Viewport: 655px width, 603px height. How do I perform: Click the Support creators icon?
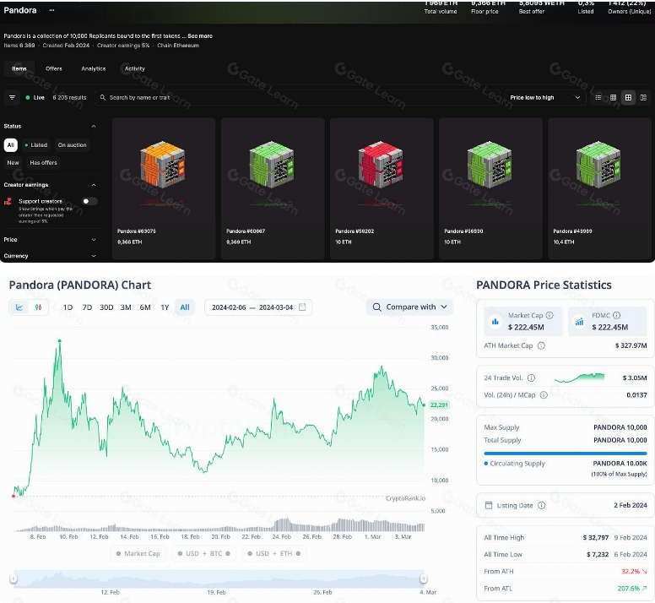pyautogui.click(x=8, y=201)
